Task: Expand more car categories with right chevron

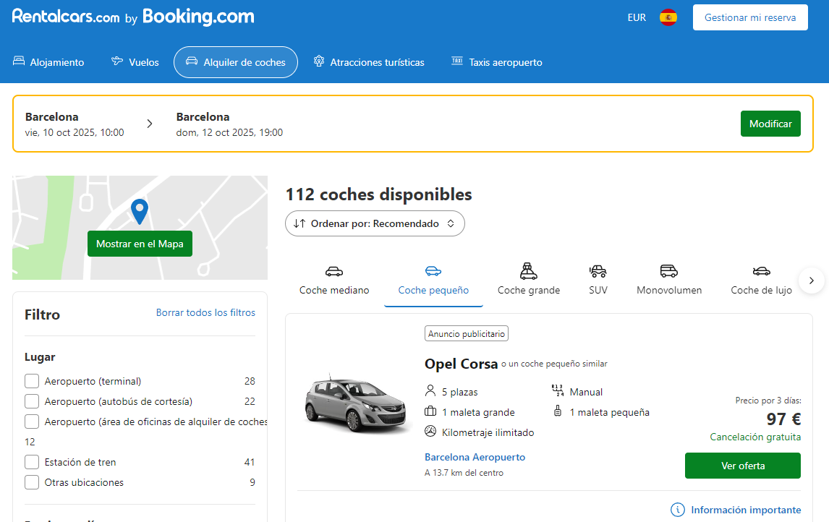Action: 812,280
